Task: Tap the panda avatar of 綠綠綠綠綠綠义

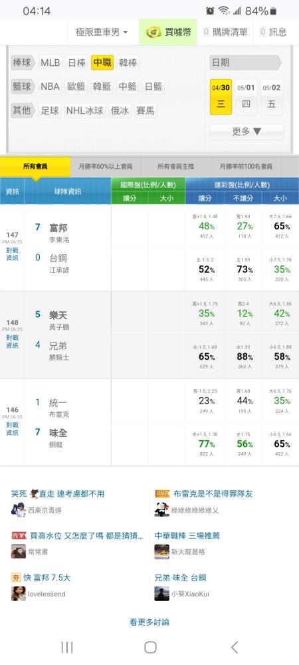Action: pos(161,510)
